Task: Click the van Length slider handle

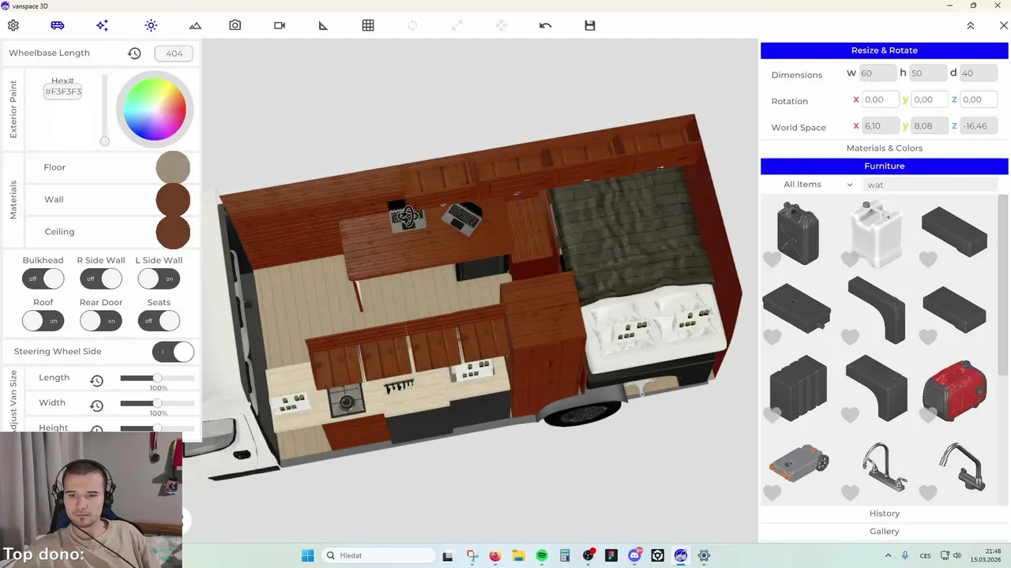Action: (157, 379)
